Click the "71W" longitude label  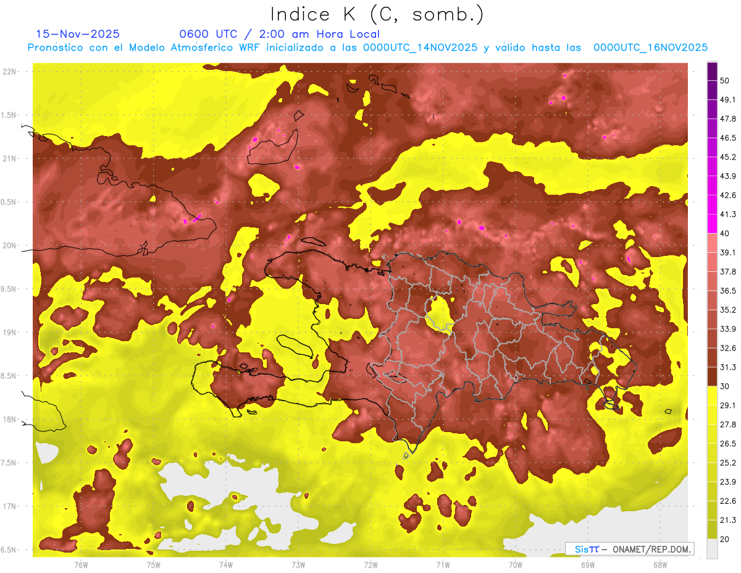443,564
